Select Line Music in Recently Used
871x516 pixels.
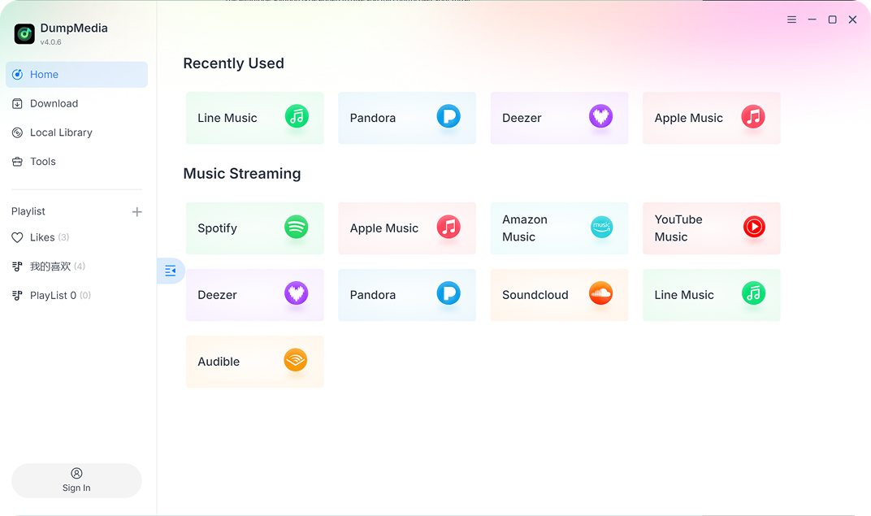point(254,118)
